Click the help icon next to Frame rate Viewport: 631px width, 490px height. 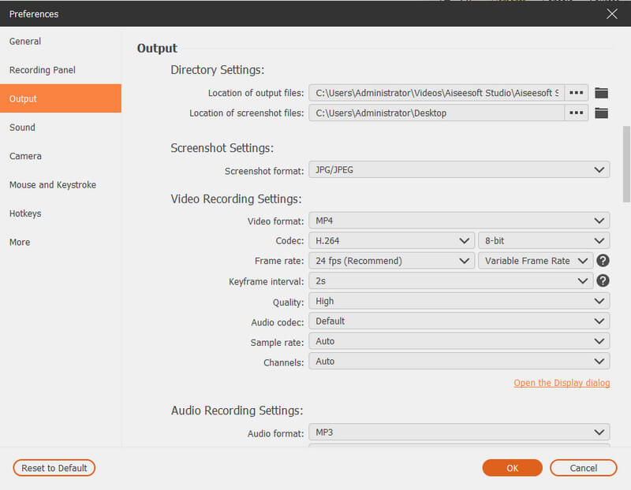click(x=602, y=260)
